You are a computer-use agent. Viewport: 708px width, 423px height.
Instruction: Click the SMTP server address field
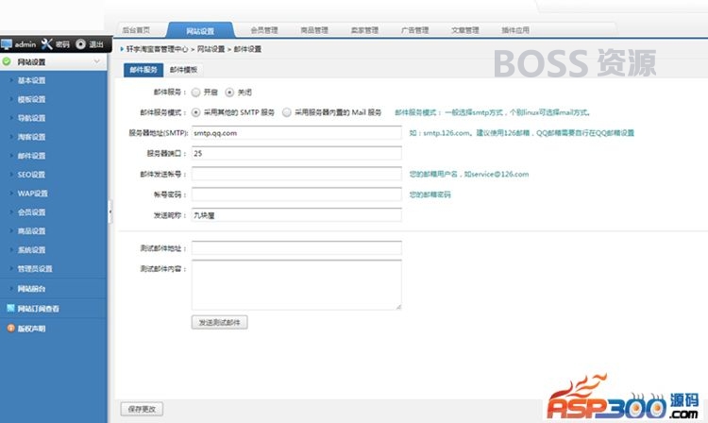point(296,133)
